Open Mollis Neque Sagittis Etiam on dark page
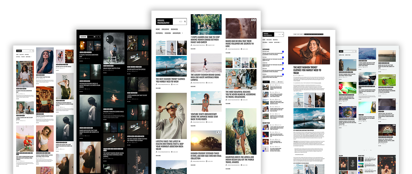 [x=112, y=68]
